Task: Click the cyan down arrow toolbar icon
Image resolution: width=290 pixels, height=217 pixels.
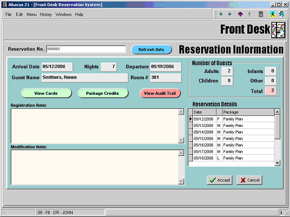Action: (230, 14)
